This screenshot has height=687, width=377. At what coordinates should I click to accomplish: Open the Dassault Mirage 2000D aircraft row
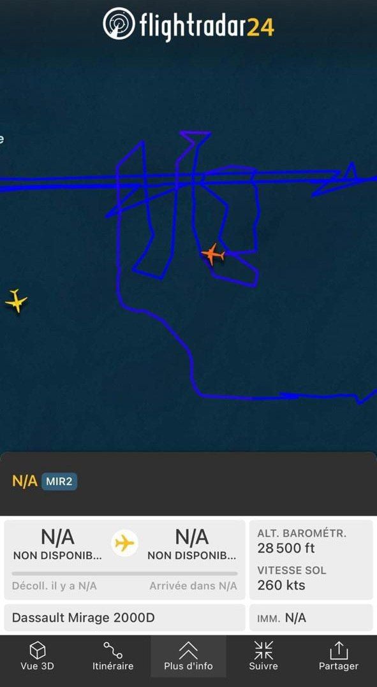click(x=124, y=618)
